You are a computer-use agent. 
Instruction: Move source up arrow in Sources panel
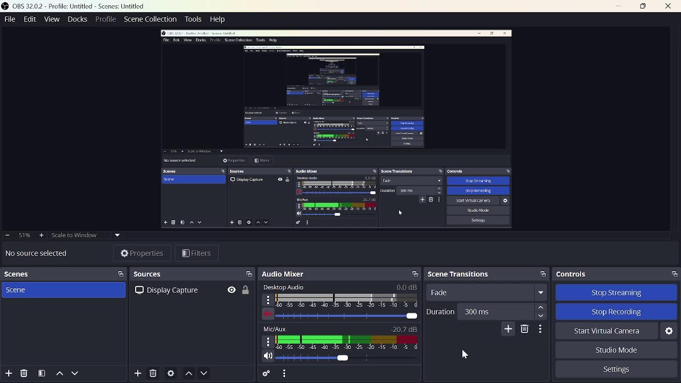(189, 373)
